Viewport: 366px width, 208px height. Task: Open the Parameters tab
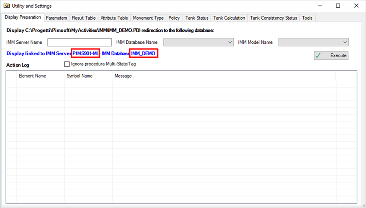coord(56,18)
